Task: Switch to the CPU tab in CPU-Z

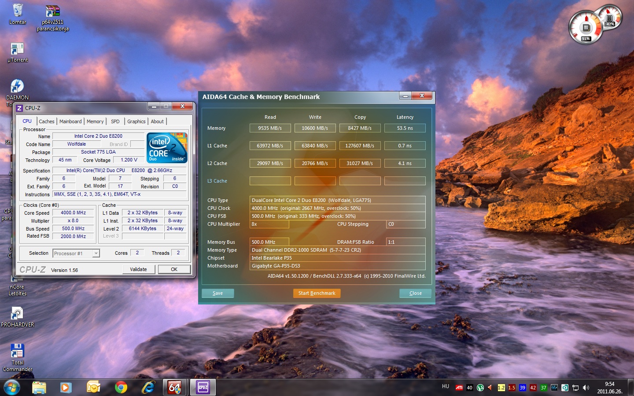Action: click(x=27, y=121)
